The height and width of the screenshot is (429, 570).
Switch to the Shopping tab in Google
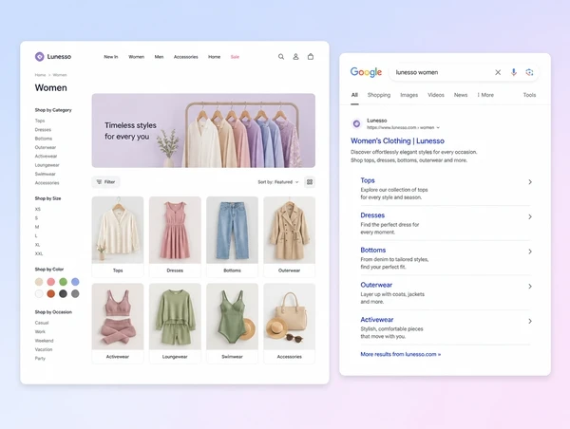pos(379,95)
